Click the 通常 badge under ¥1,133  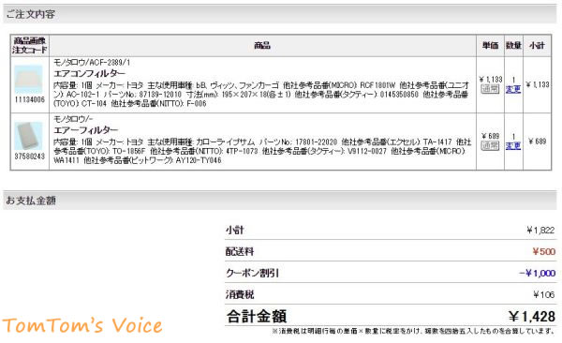click(x=490, y=89)
